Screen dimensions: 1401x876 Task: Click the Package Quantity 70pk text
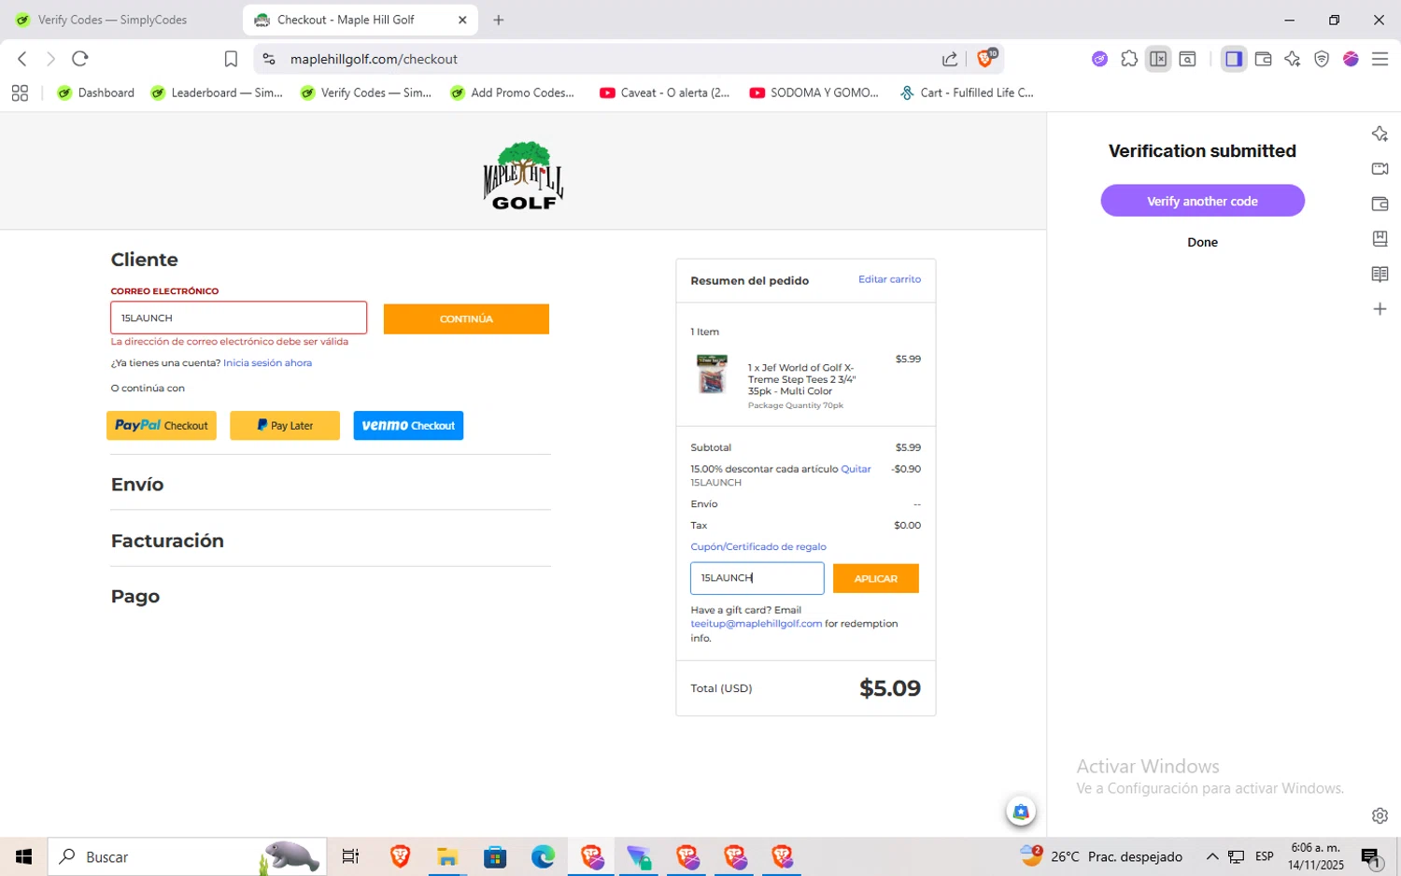pyautogui.click(x=795, y=405)
